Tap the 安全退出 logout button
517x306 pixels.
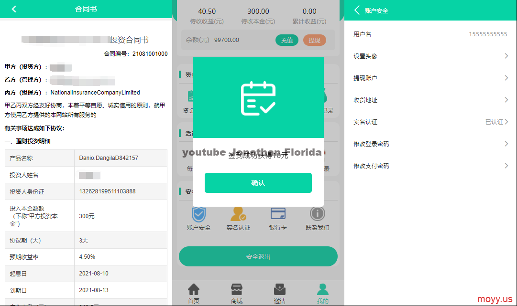258,256
